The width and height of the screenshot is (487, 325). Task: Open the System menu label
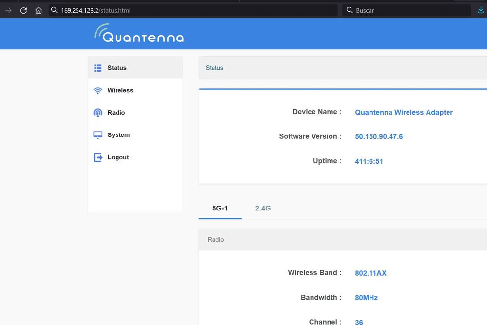pyautogui.click(x=118, y=135)
